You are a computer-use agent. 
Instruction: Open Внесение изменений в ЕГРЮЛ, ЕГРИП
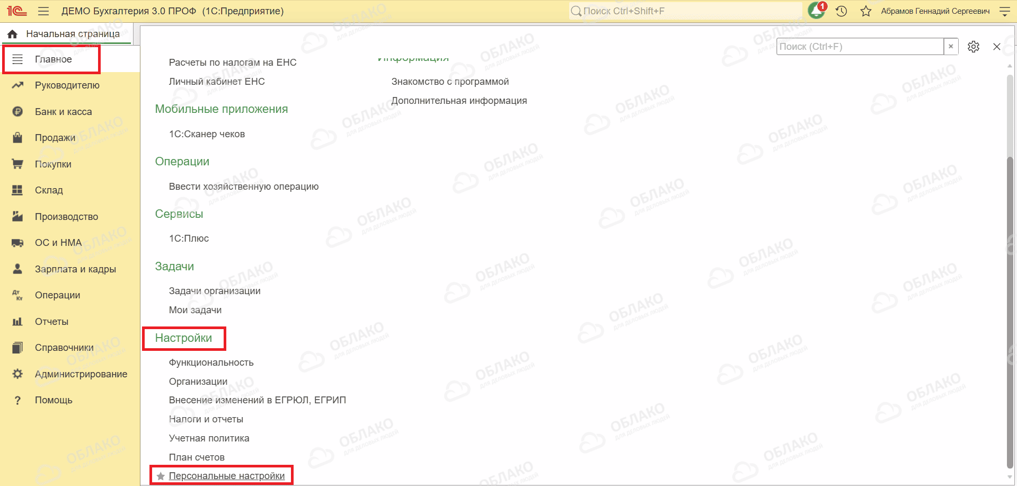[258, 400]
